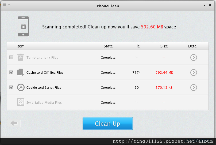The width and height of the screenshot is (216, 145).
Task: Click the Cookie and Script Files compass icon
Action: [x=21, y=87]
